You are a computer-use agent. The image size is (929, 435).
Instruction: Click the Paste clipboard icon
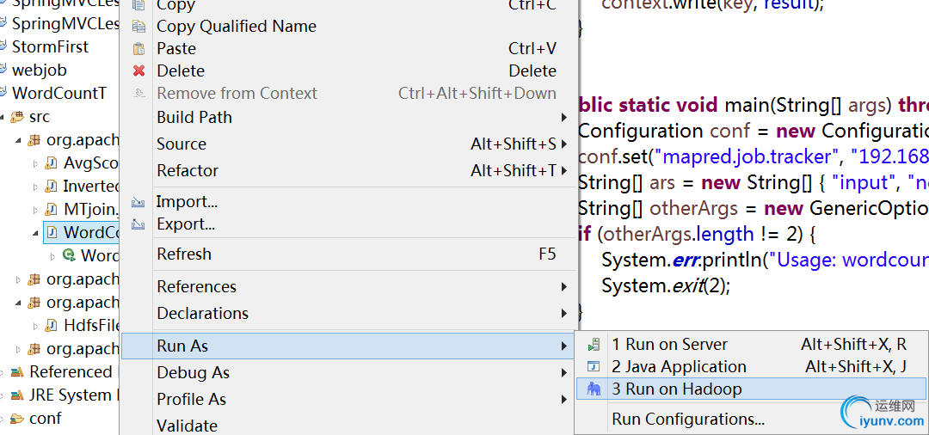pos(138,49)
